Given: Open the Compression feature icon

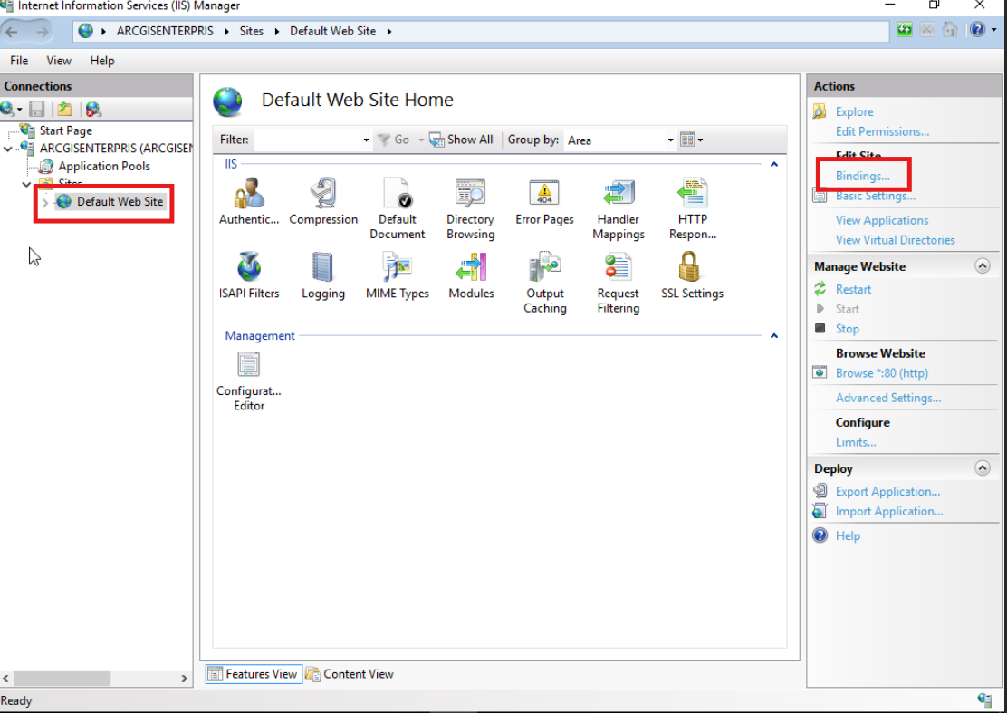Looking at the screenshot, I should click(323, 193).
